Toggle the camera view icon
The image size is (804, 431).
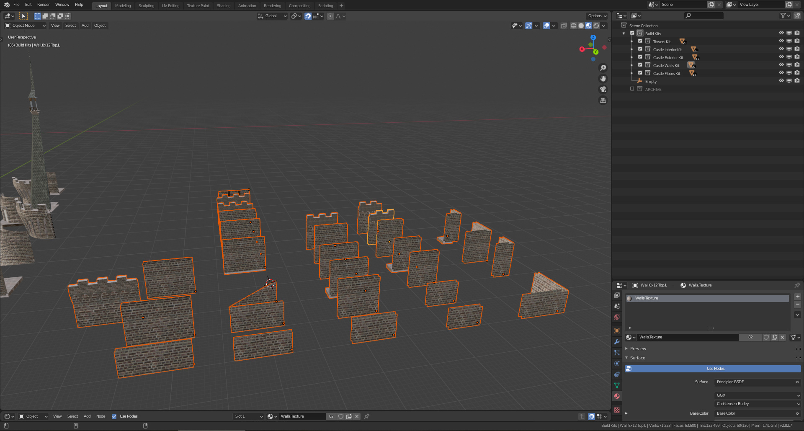coord(603,89)
